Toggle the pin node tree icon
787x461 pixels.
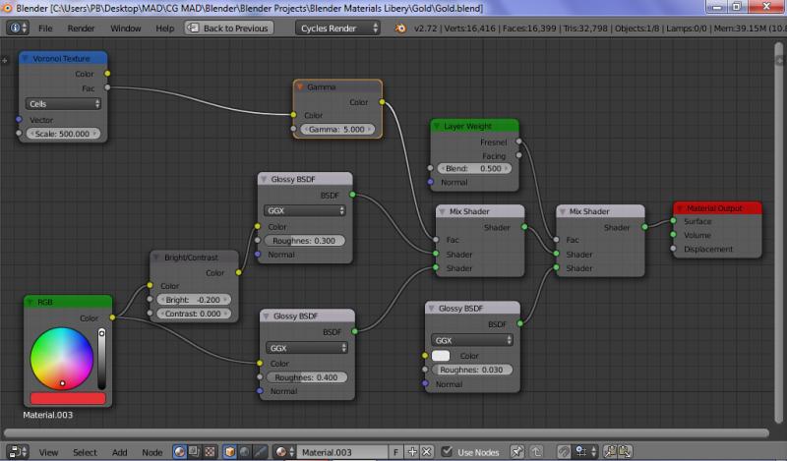(518, 452)
